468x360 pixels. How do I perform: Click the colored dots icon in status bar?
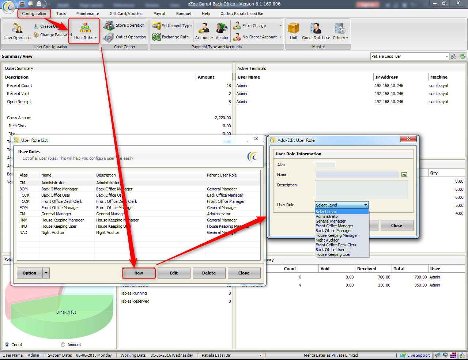453,355
